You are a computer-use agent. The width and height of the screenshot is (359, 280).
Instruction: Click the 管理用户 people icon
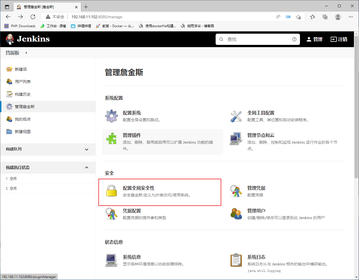(236, 214)
